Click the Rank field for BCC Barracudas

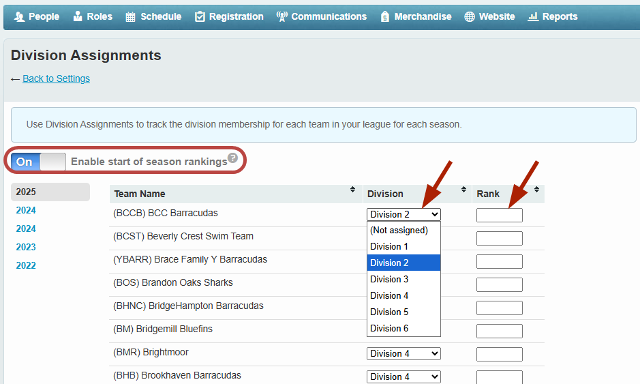click(499, 216)
